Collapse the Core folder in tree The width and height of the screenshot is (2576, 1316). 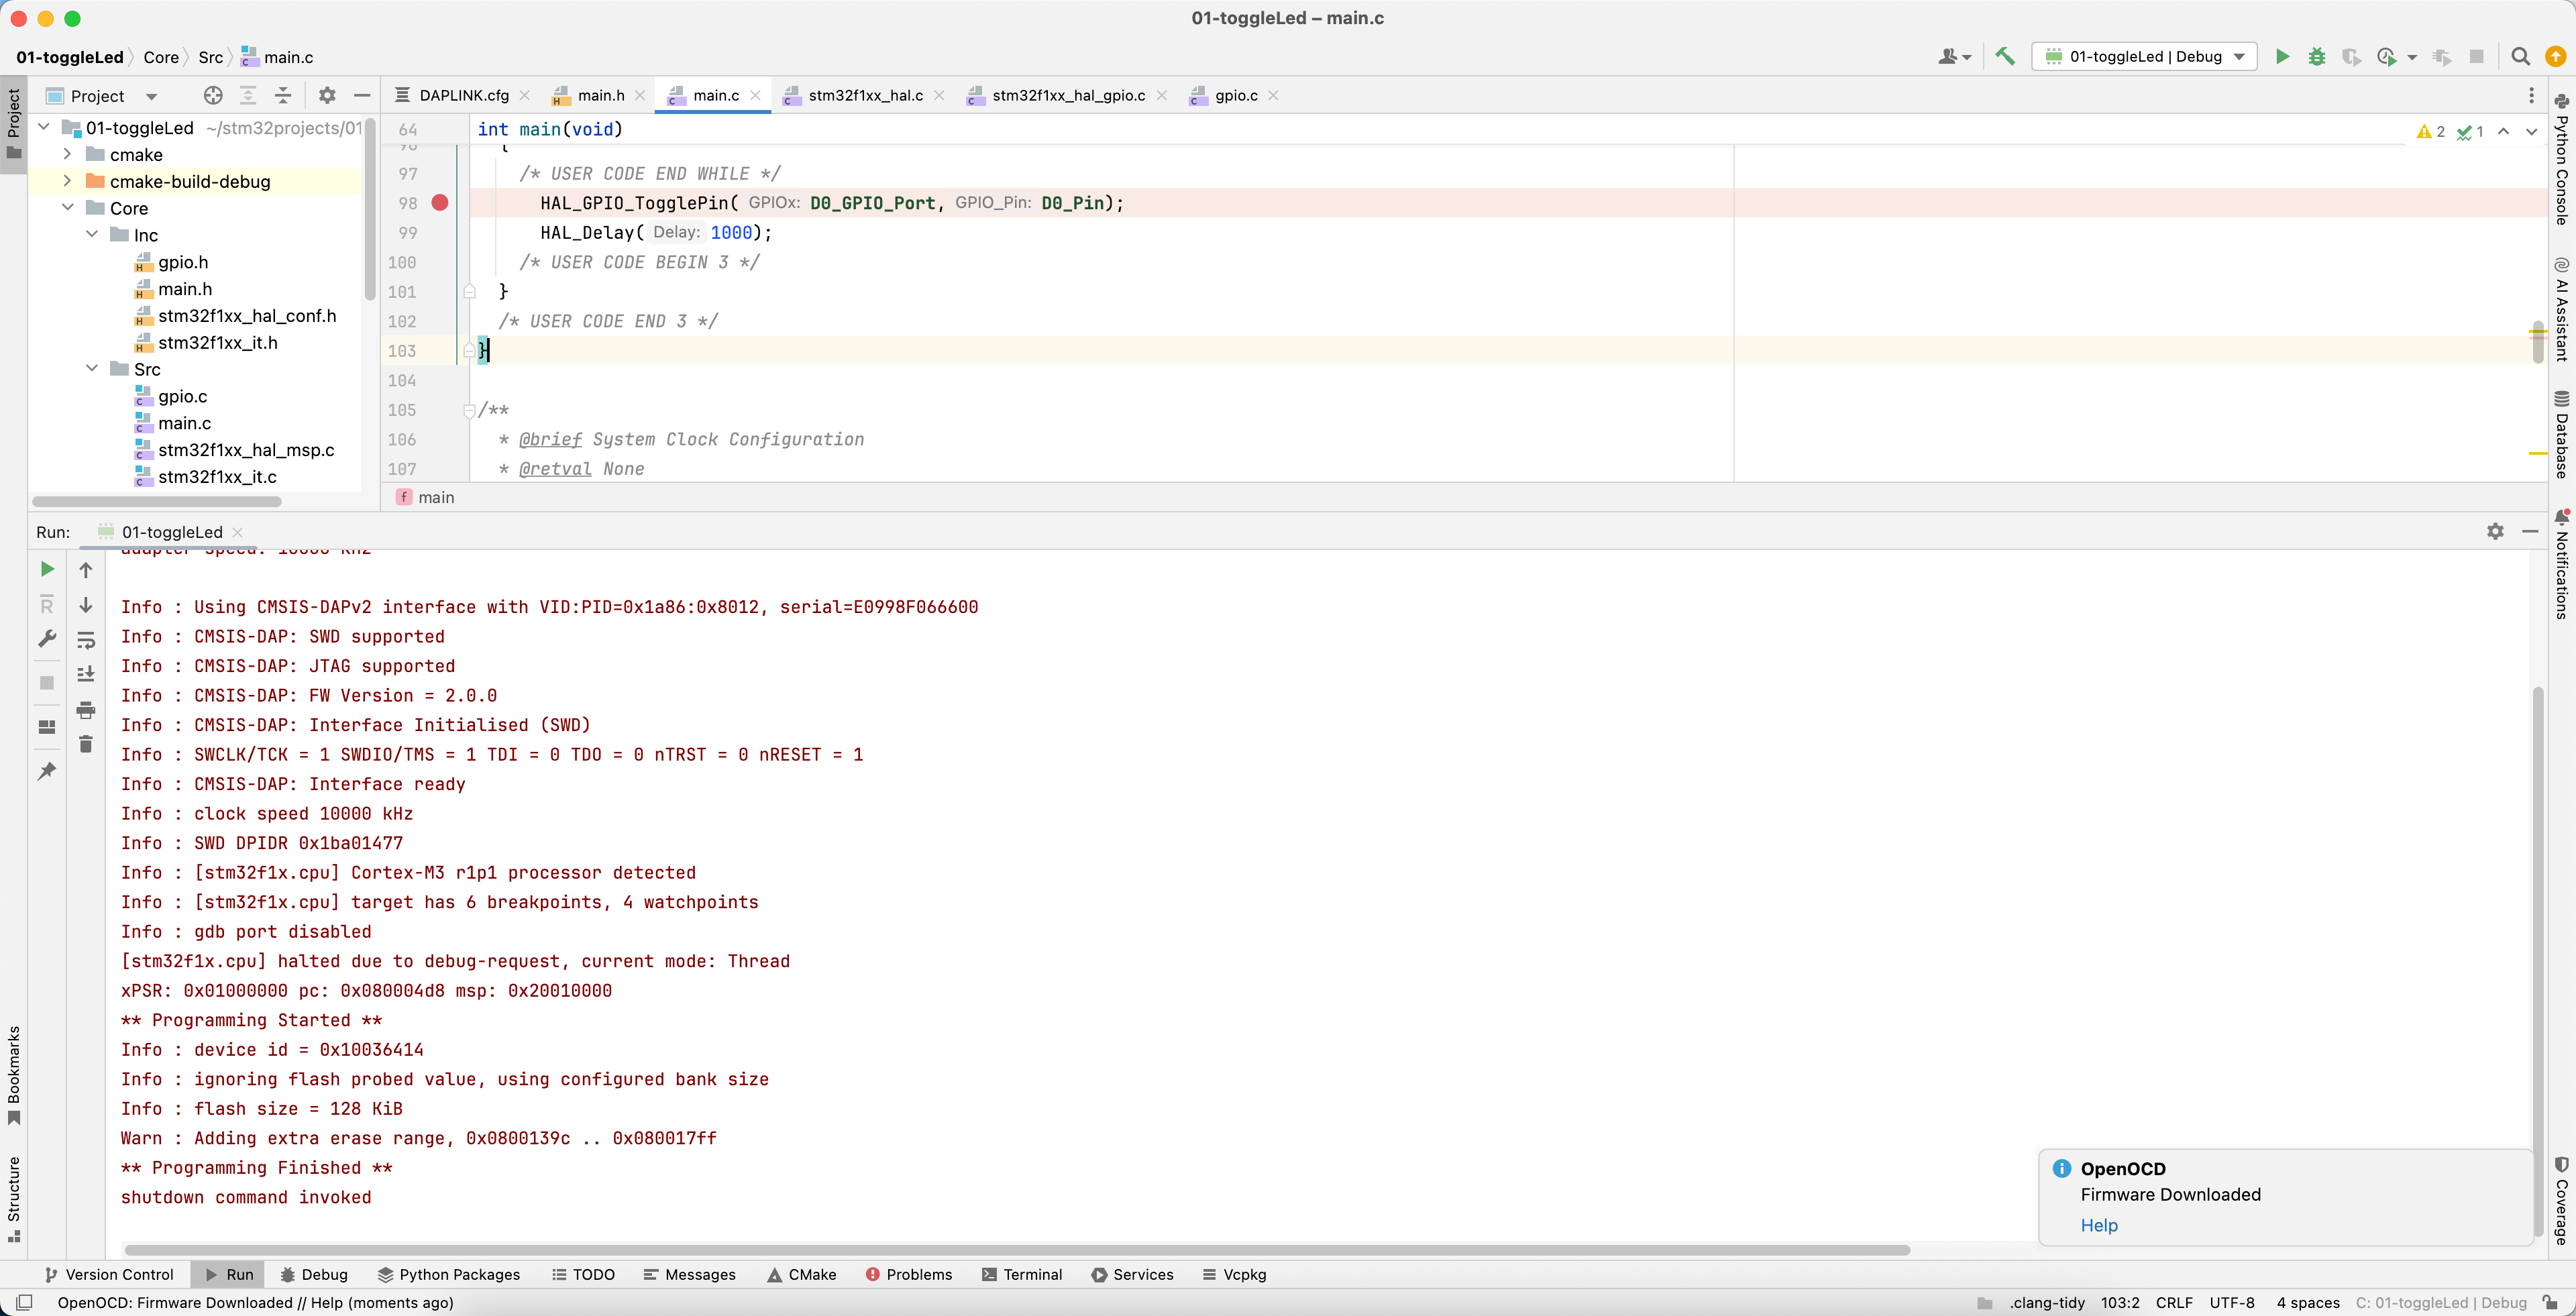tap(67, 208)
